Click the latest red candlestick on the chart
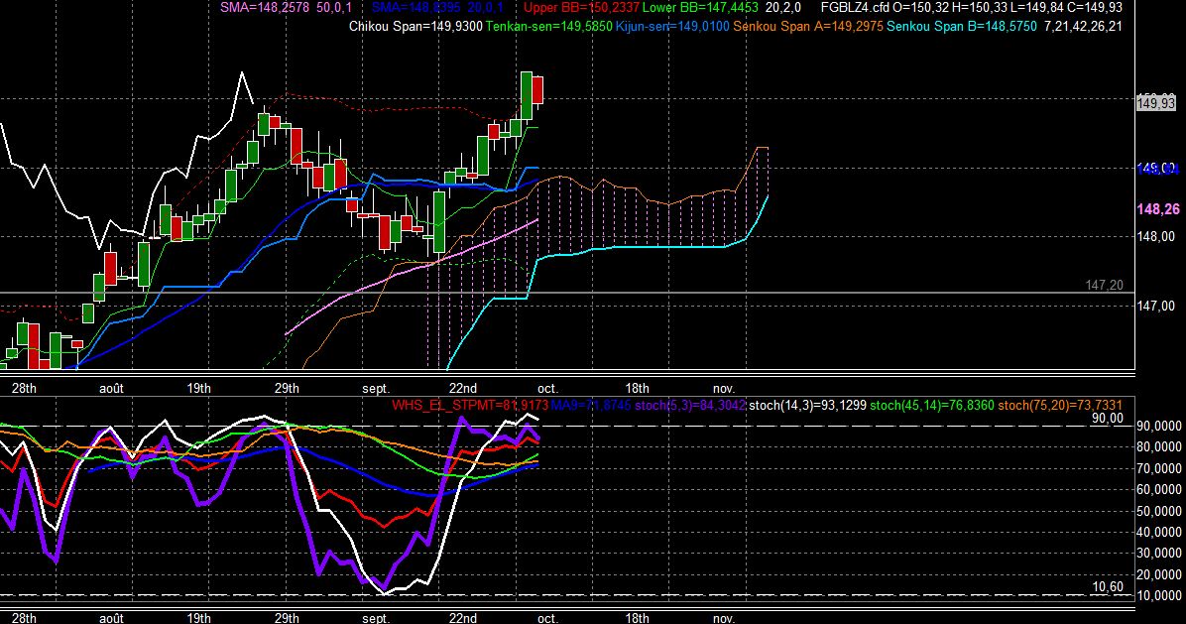 tap(537, 90)
